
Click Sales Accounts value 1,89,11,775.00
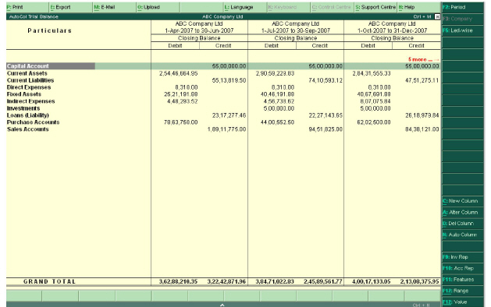[226, 129]
